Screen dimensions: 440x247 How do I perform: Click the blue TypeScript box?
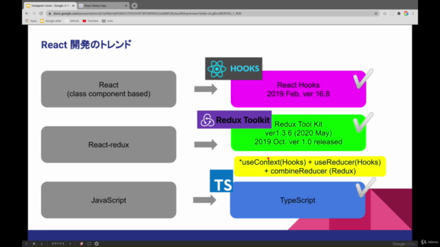tap(298, 200)
